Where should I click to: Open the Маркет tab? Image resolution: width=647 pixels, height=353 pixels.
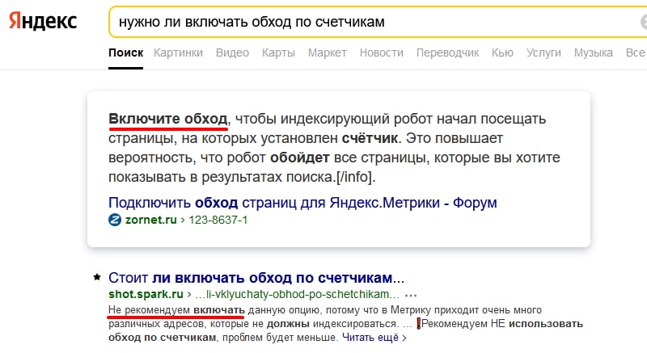(x=328, y=53)
